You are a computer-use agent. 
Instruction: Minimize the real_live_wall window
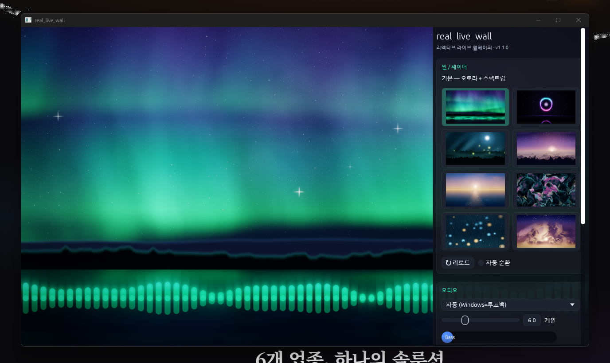(538, 20)
